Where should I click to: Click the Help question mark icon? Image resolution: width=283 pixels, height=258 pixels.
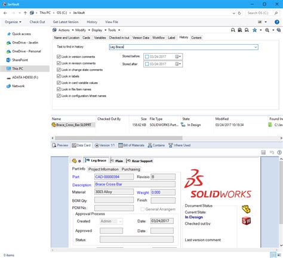277,22
